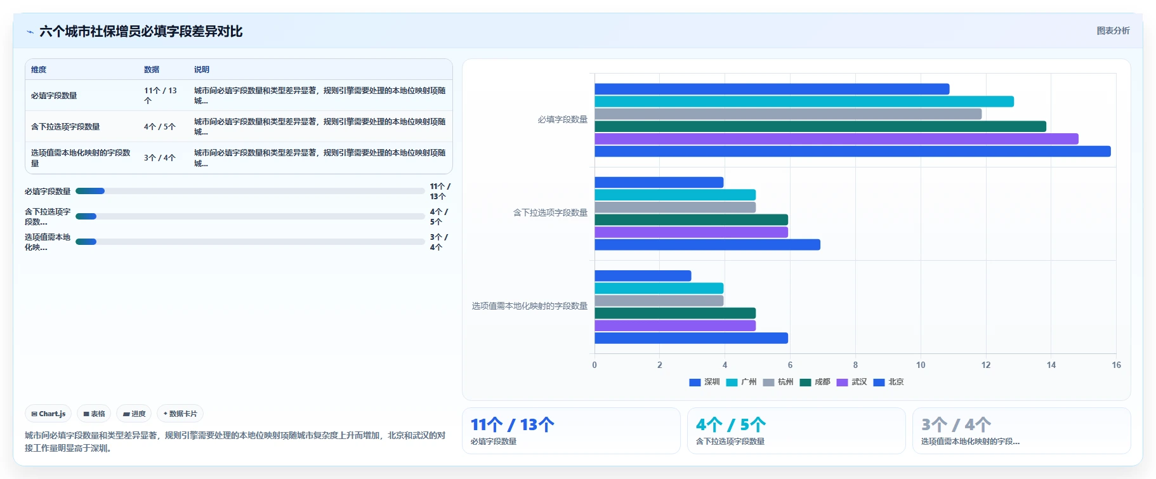The image size is (1156, 479).
Task: Toggle the 武汉 series in the chart legend
Action: (851, 382)
